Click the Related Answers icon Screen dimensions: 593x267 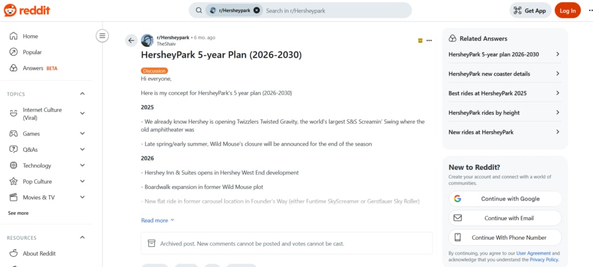point(452,38)
